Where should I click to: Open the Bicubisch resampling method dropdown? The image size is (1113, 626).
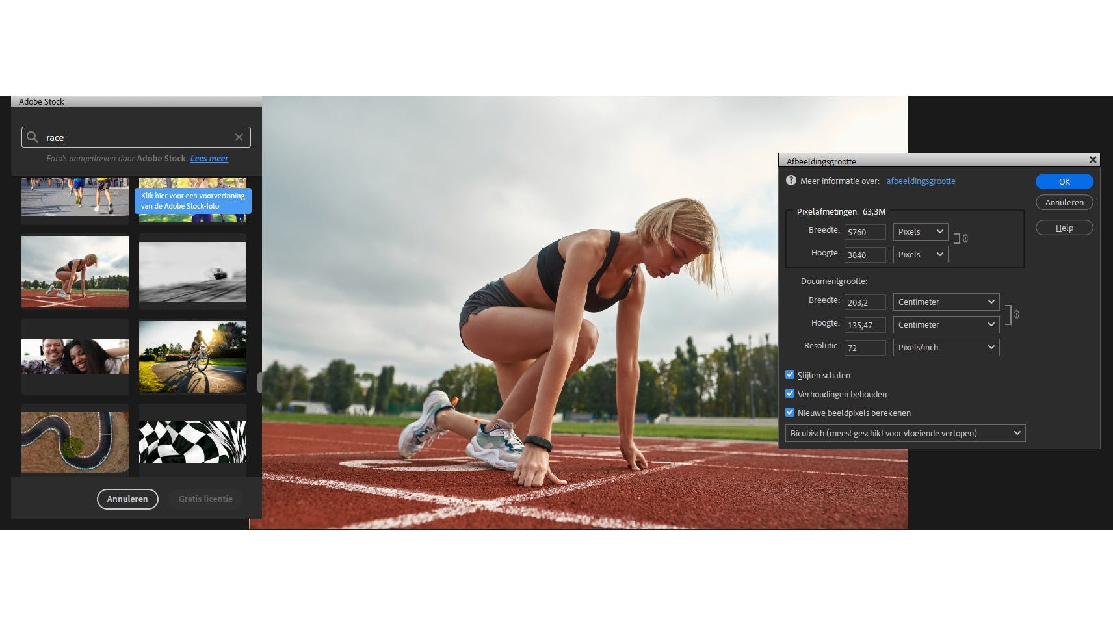tap(905, 434)
